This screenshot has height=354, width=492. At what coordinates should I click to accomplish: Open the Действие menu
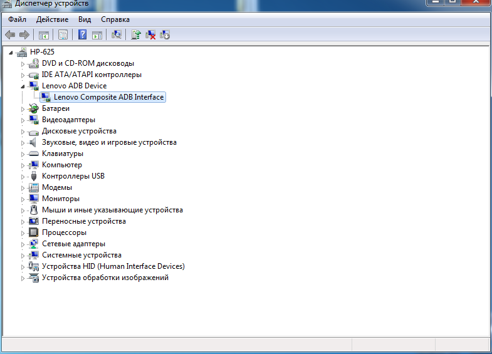[52, 19]
